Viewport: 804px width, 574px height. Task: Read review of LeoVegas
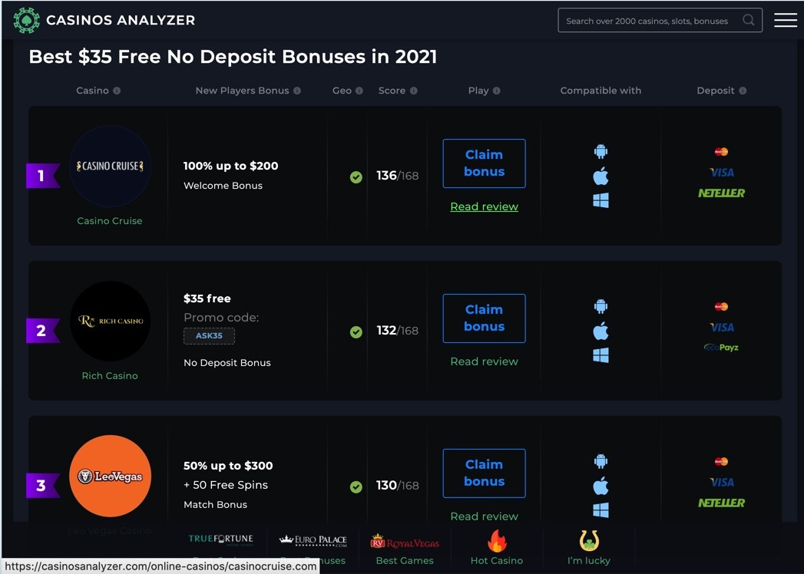point(484,516)
